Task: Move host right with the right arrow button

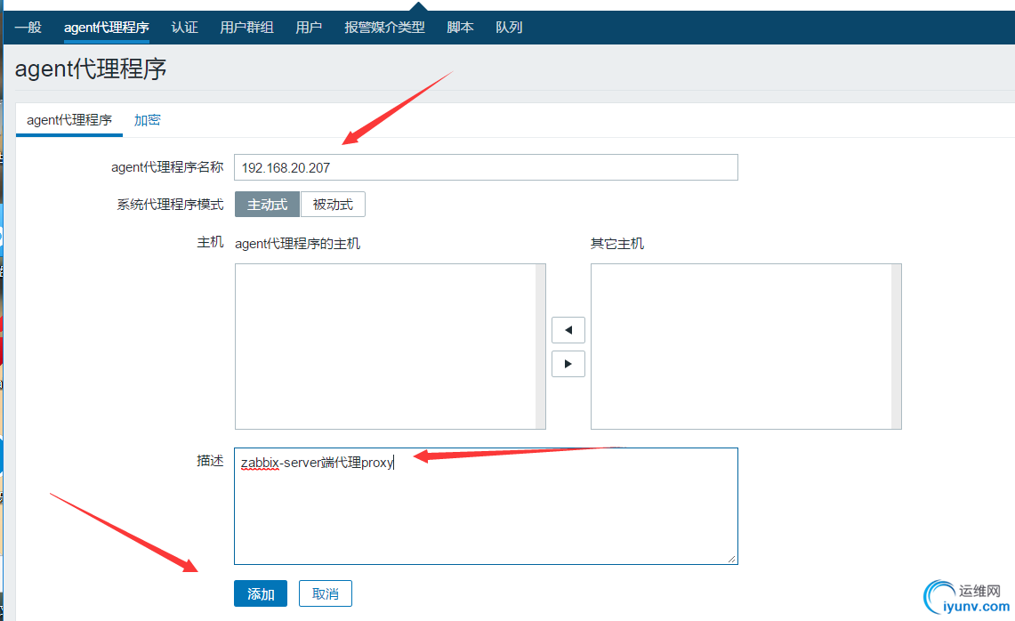Action: pos(568,364)
